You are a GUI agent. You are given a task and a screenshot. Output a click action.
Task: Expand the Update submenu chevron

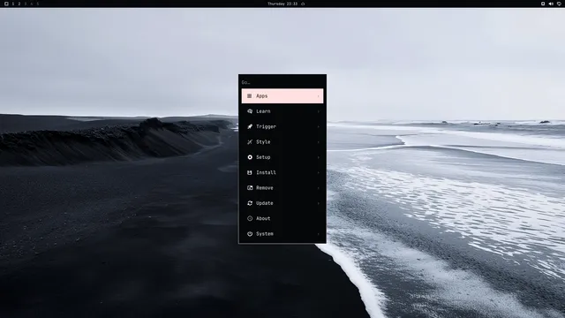pos(318,204)
